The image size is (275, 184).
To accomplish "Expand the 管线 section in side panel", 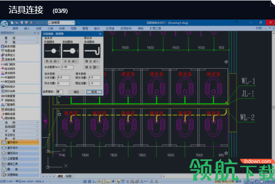I will (20, 38).
